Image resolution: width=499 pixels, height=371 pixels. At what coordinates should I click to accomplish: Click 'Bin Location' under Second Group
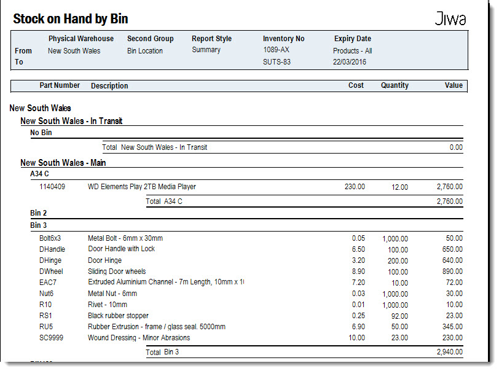145,51
